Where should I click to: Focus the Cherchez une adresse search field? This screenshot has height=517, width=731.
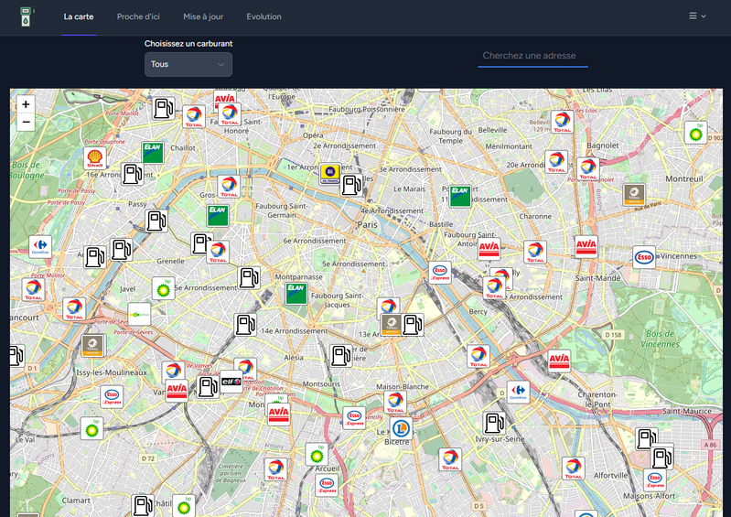[532, 56]
